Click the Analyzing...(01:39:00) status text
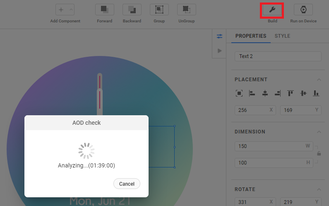Viewport: 329px width, 206px height. click(x=86, y=165)
